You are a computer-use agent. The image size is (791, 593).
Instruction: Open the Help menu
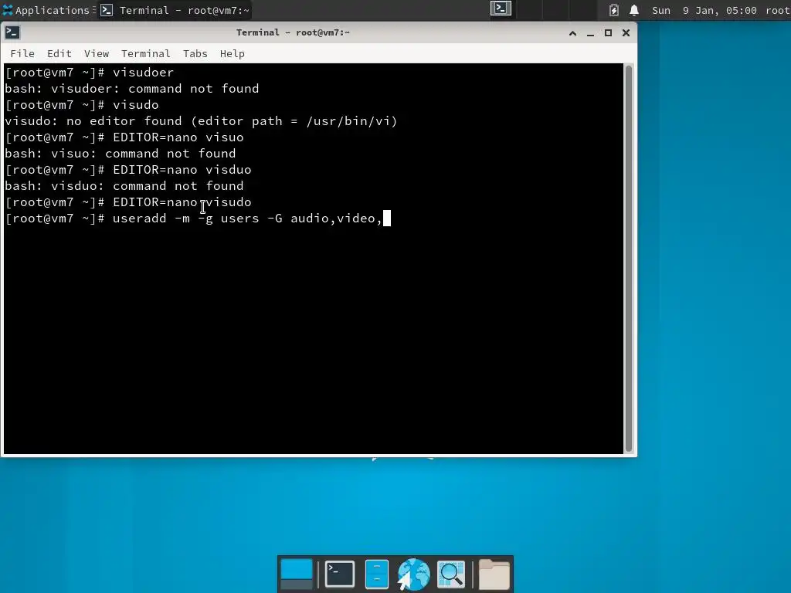[x=232, y=53]
